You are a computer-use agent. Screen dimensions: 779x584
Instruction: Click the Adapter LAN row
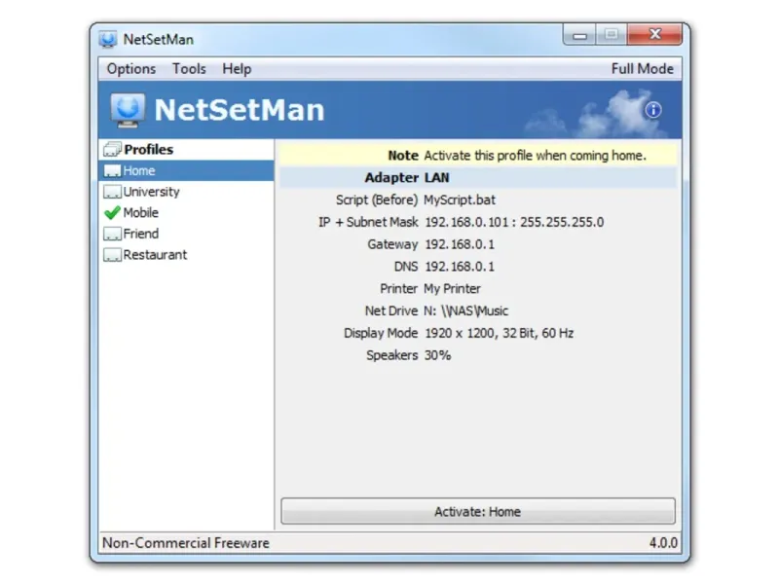(478, 178)
